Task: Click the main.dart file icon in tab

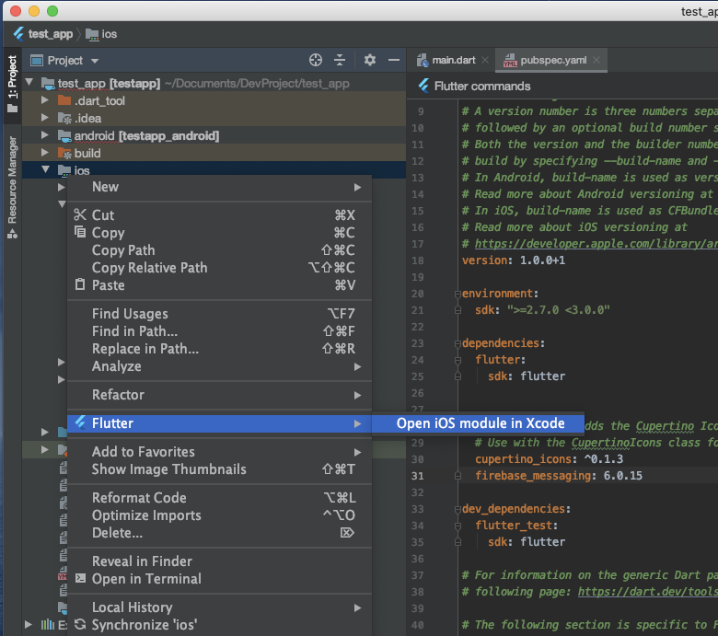Action: click(423, 60)
